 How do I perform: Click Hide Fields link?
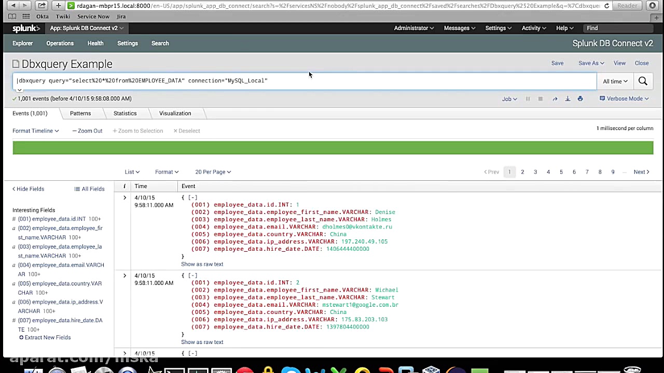tap(28, 189)
